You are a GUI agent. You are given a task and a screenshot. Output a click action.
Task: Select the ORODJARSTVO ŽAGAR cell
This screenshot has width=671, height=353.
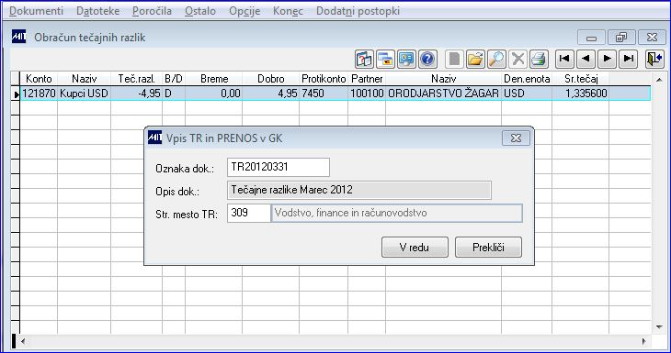pos(443,94)
